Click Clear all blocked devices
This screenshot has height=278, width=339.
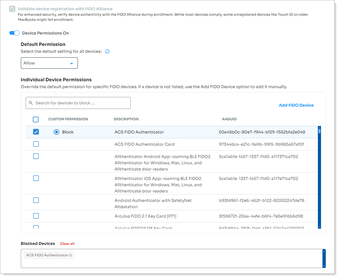pos(67,244)
